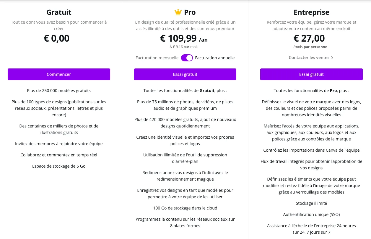371x239 pixels.
Task: Click the € 109,99 /an price
Action: (x=184, y=38)
